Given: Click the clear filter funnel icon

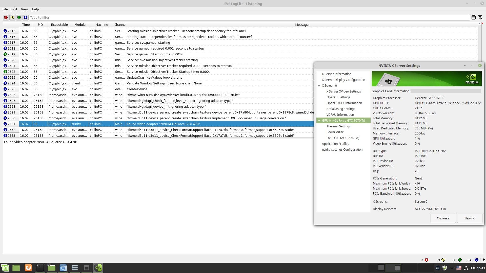Looking at the screenshot, I should coord(480,17).
